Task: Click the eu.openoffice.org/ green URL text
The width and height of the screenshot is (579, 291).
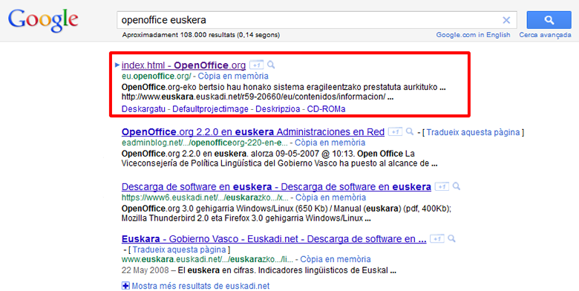Action: 157,76
